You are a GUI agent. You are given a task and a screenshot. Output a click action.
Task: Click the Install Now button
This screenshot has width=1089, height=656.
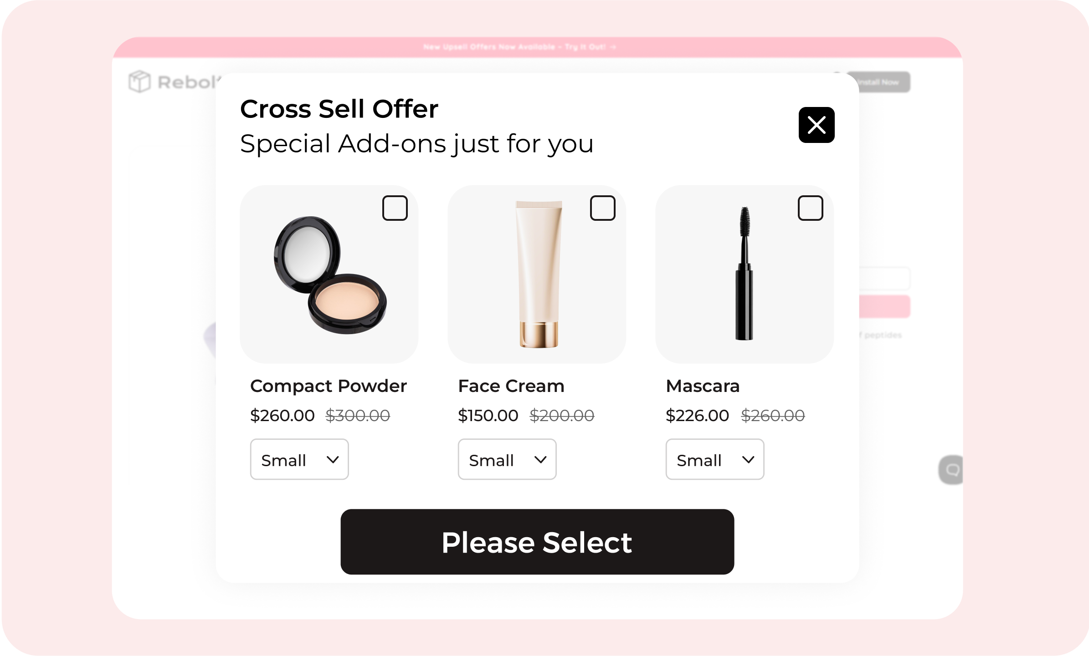pyautogui.click(x=878, y=82)
